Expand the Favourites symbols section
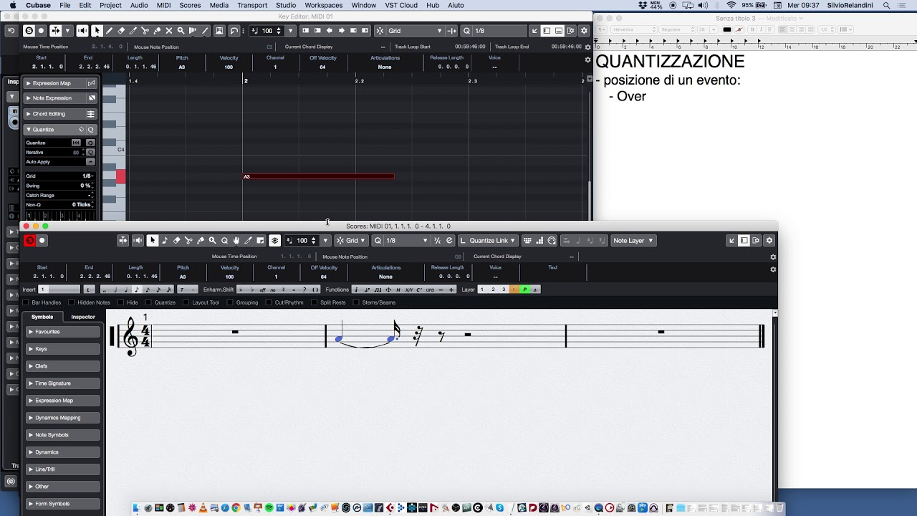 [x=63, y=332]
